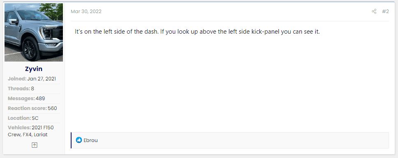
Task: Click the Jan 27, 2021 joined date
Action: [x=42, y=79]
